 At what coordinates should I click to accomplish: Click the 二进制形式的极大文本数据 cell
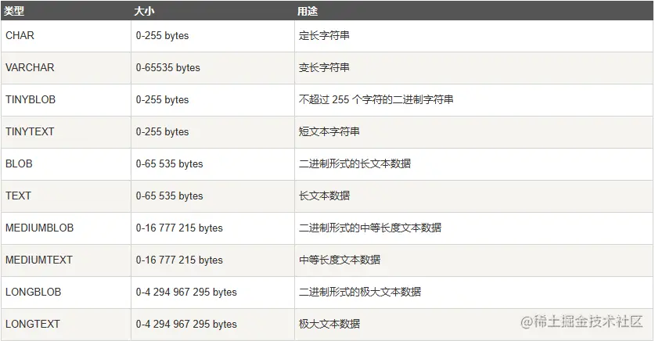(360, 292)
